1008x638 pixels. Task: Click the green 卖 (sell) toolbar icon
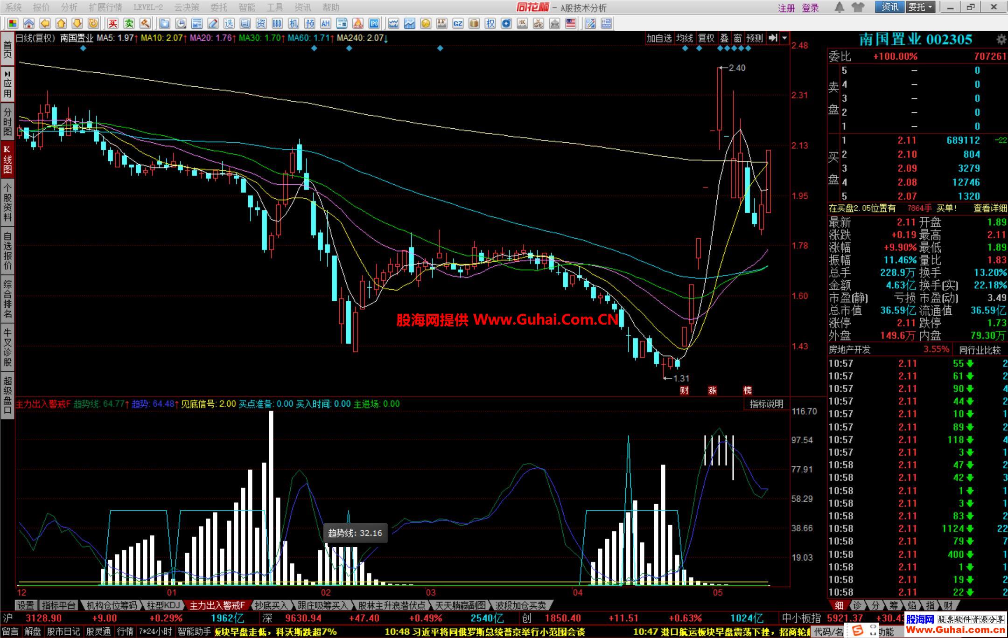[129, 23]
